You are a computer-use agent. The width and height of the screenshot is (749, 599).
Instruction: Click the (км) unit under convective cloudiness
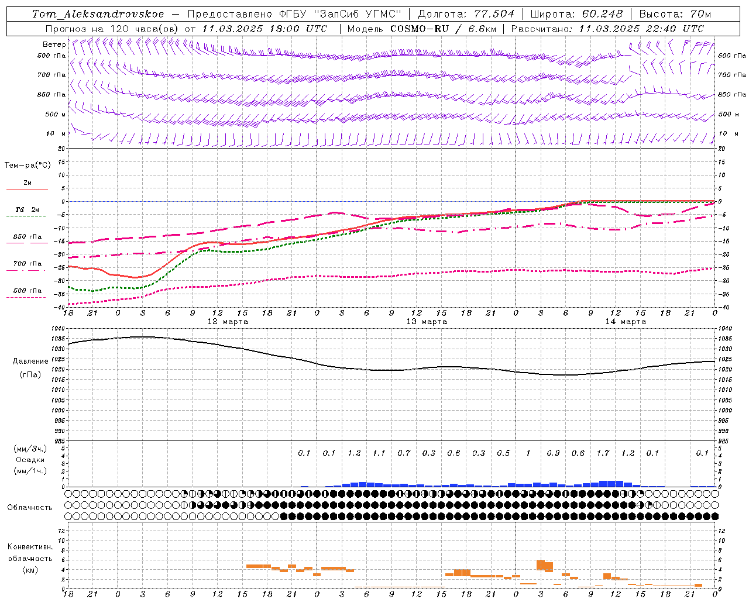coord(30,570)
